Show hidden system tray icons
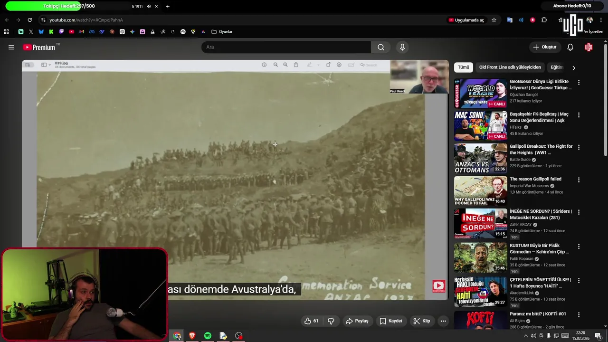Viewport: 608px width, 342px height. click(x=525, y=336)
